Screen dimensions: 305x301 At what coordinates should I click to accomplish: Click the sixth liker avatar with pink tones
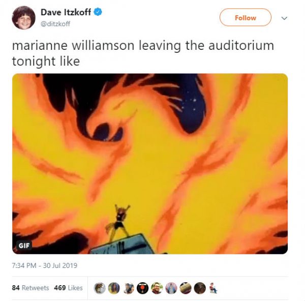(x=171, y=288)
